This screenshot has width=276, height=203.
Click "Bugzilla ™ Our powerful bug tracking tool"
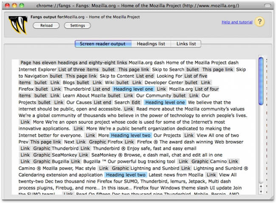[x=129, y=162]
